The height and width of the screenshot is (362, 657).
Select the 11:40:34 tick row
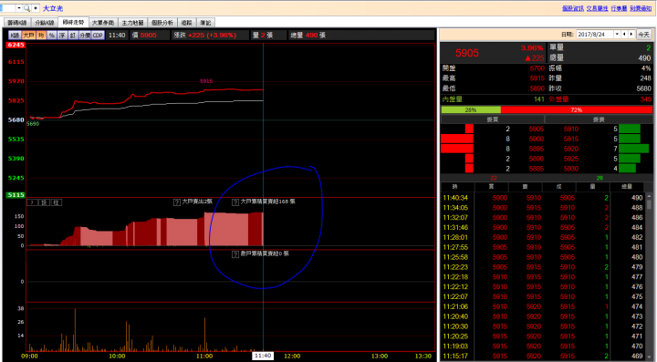pos(543,198)
